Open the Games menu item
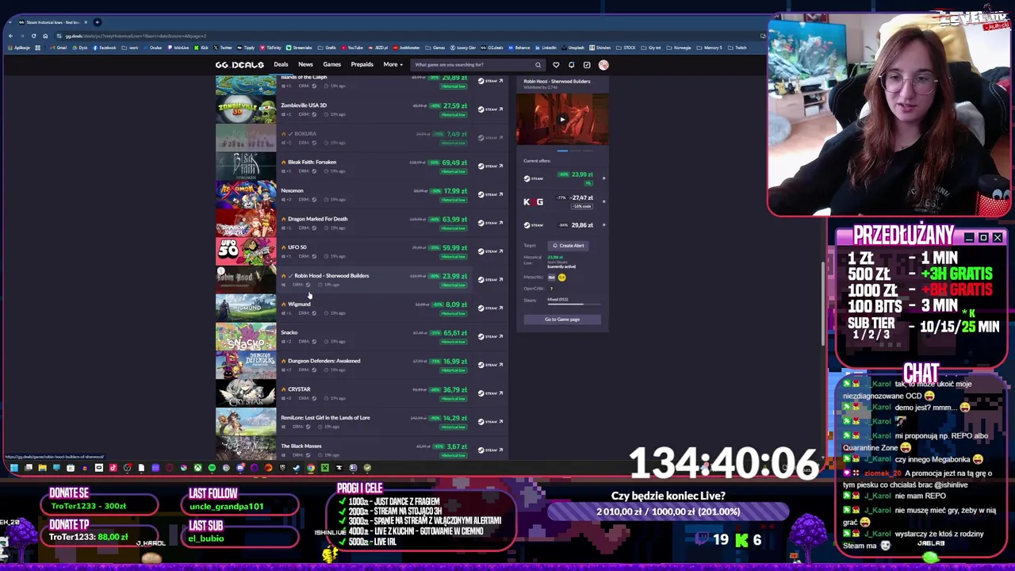Screen dimensions: 1015x571 click(x=331, y=65)
